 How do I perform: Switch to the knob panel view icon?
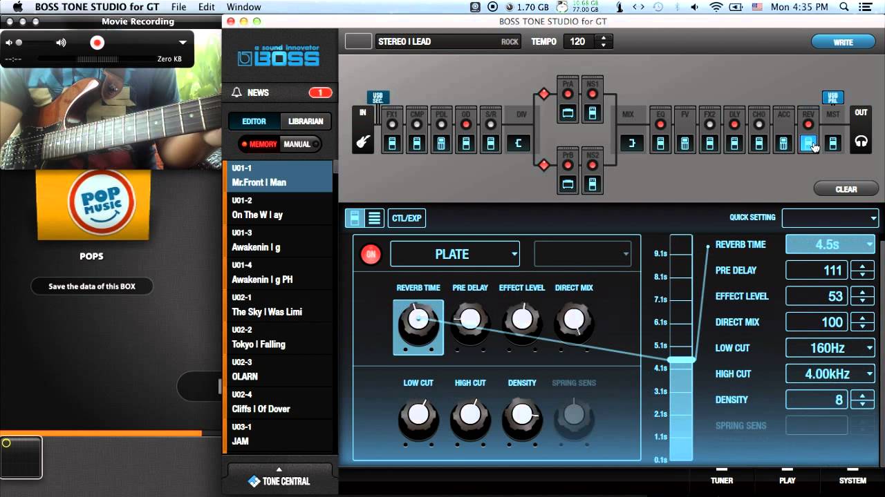355,218
